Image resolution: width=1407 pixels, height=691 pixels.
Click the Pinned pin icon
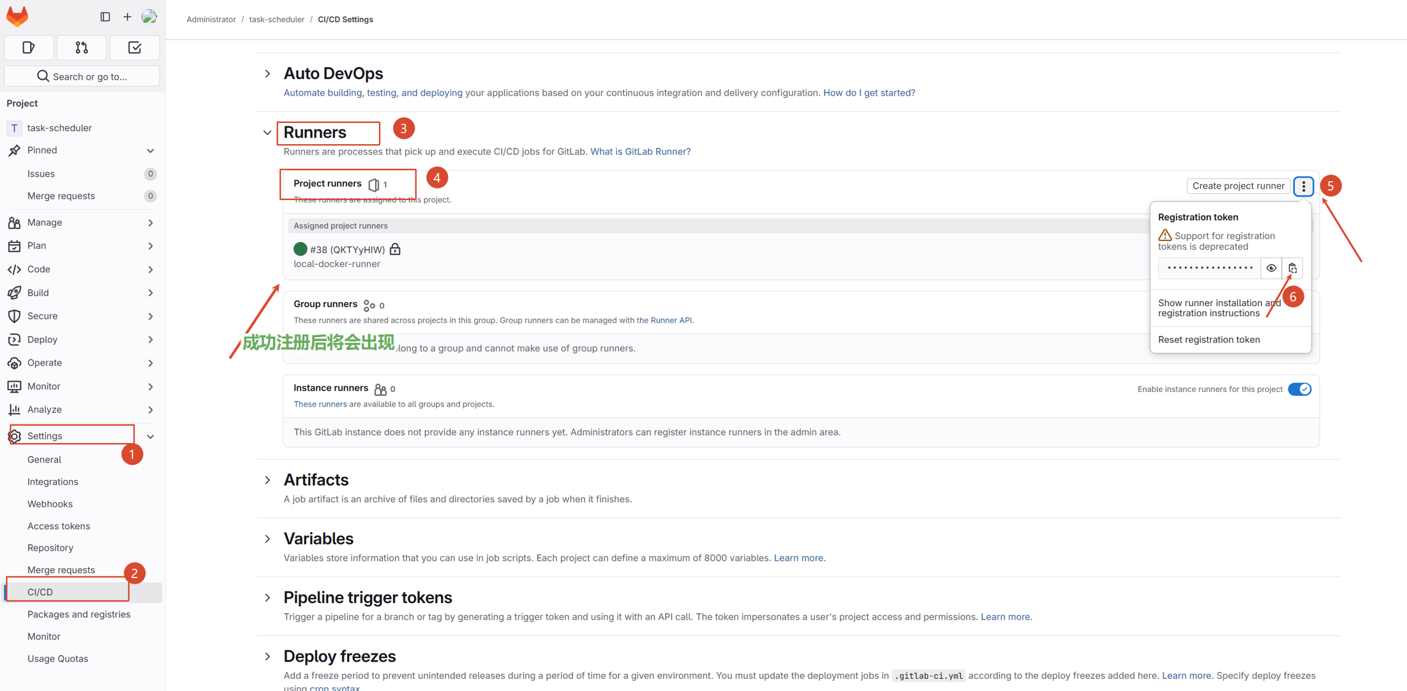(14, 150)
